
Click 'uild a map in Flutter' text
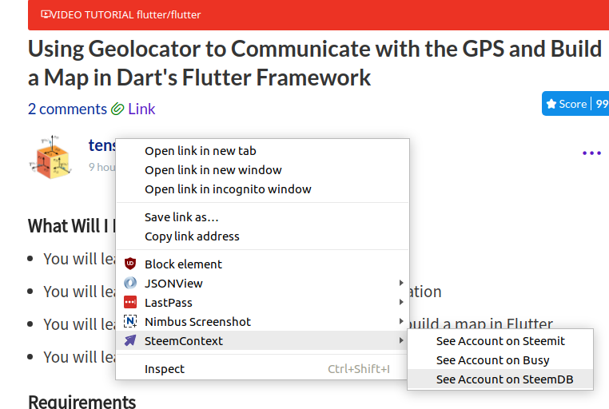click(480, 323)
